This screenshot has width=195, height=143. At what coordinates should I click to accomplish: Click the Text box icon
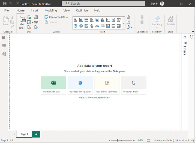pos(128,22)
